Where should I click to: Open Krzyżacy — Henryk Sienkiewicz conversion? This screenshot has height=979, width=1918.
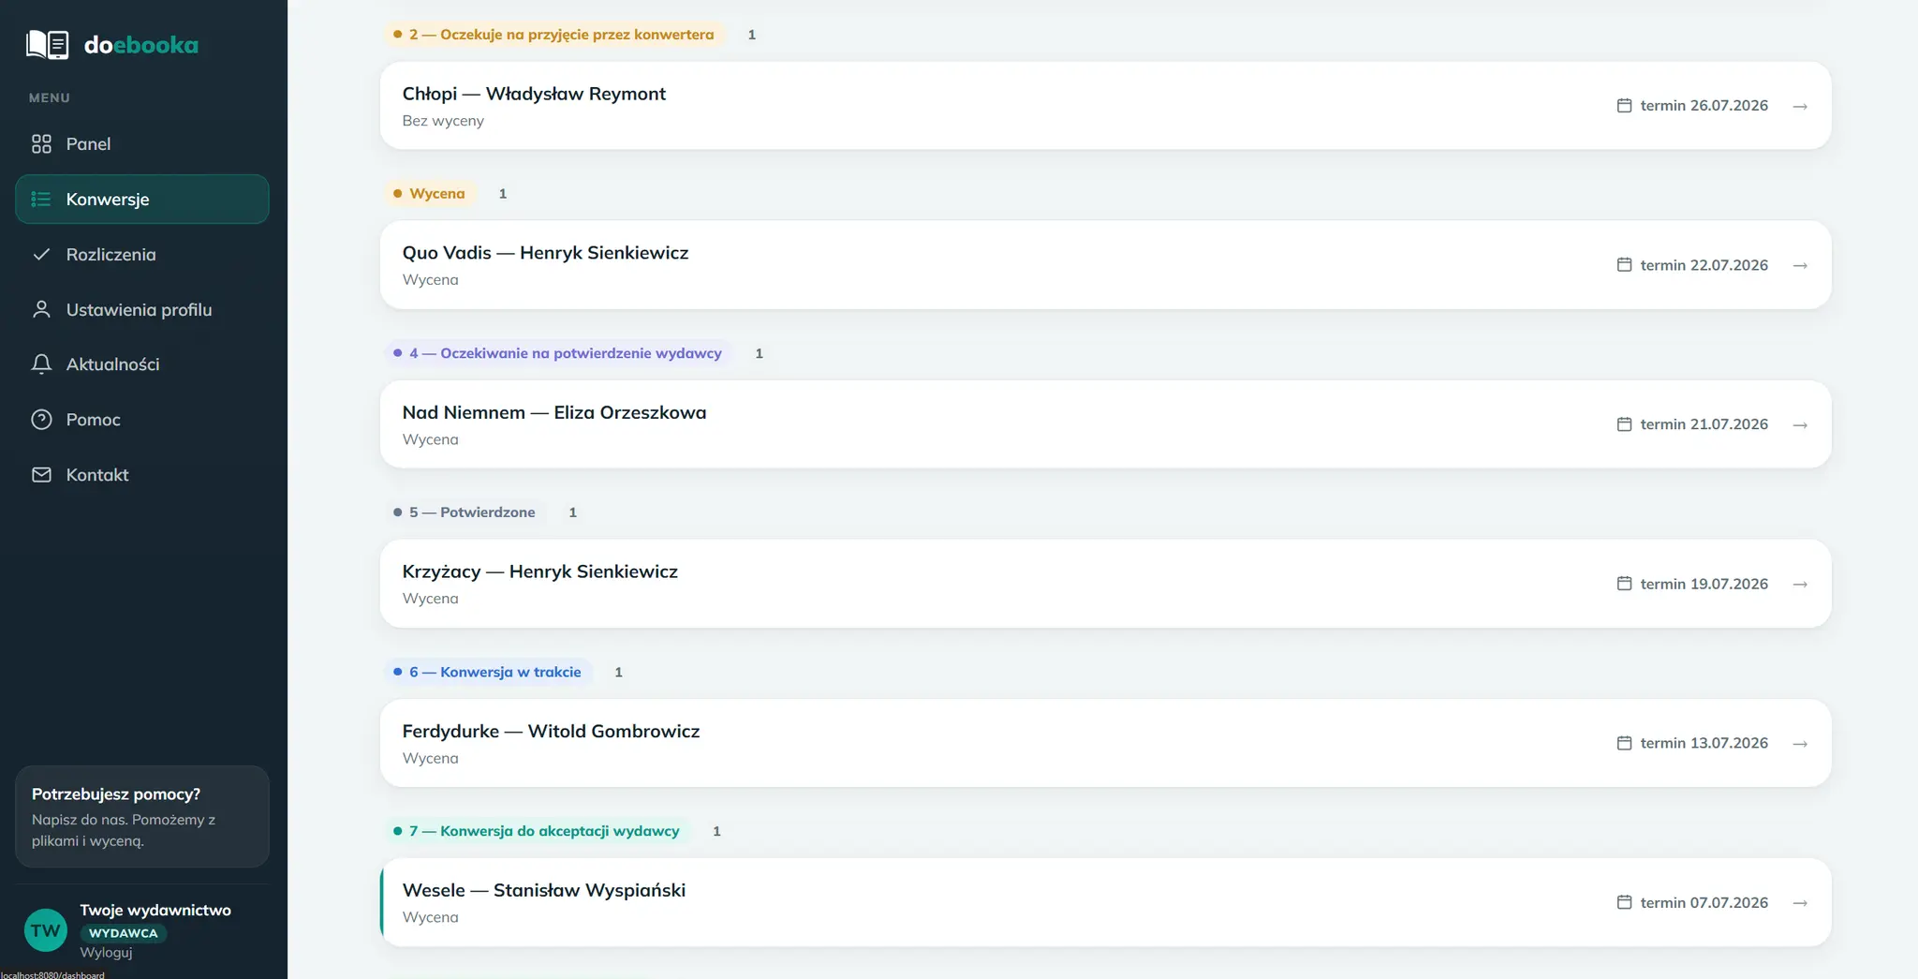1105,583
